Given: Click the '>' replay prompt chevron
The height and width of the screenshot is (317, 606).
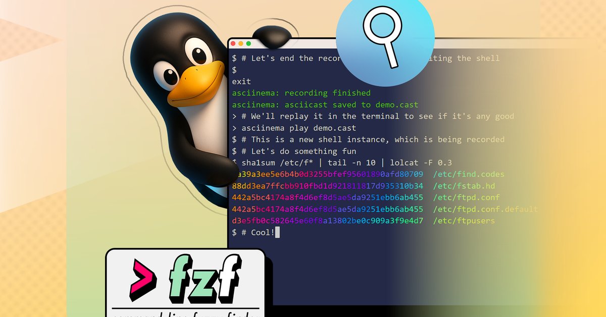Looking at the screenshot, I should click(x=233, y=128).
